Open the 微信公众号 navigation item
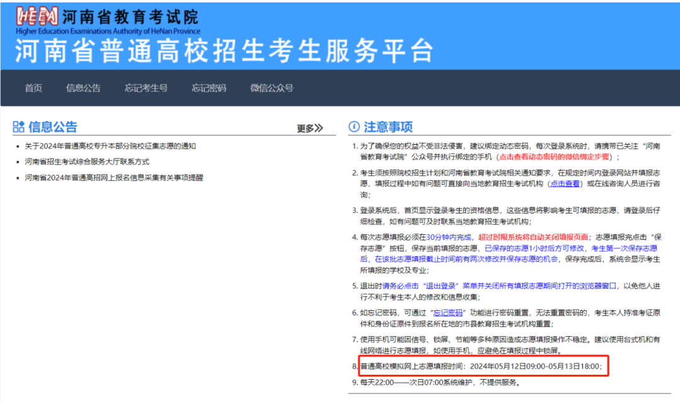This screenshot has width=680, height=403. click(271, 88)
